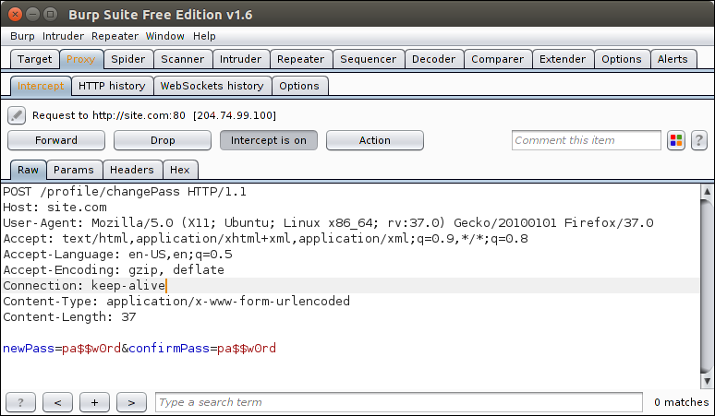Click the search help question button
The width and height of the screenshot is (715, 416).
click(20, 402)
